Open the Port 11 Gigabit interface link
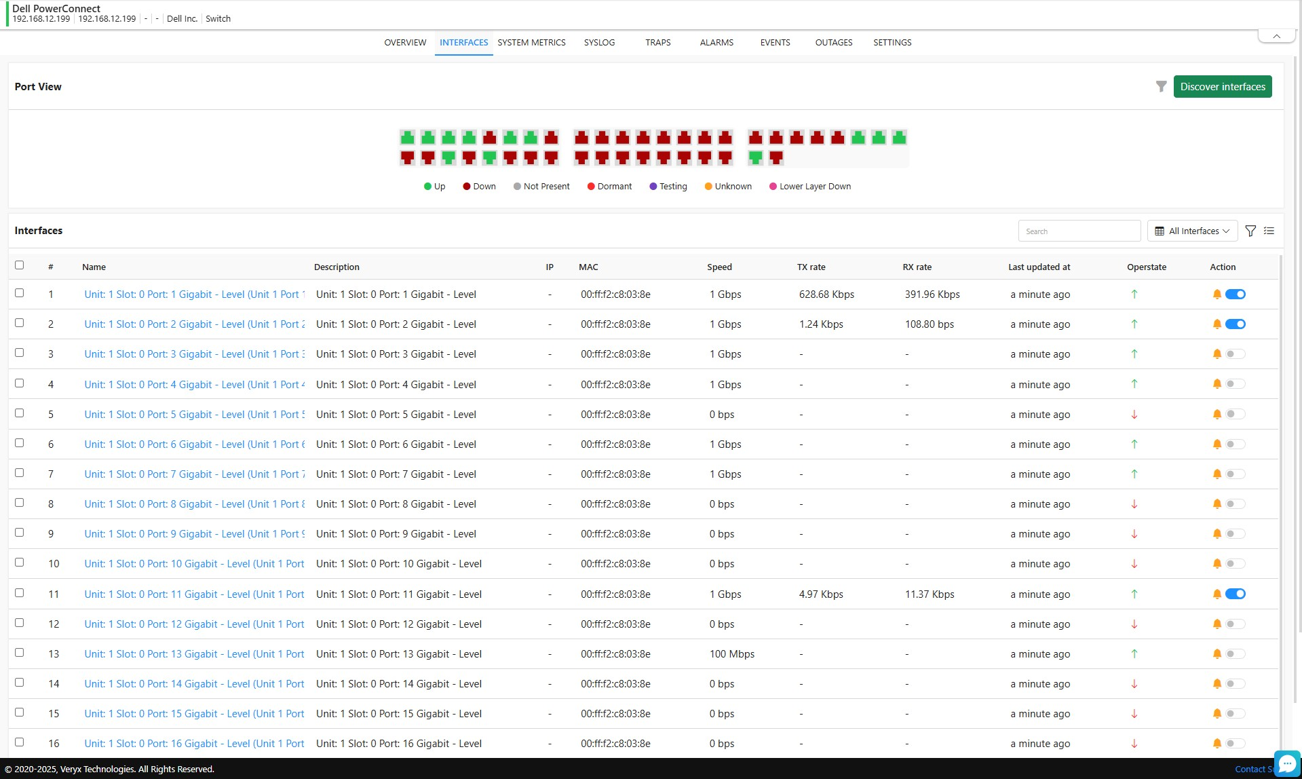Image resolution: width=1302 pixels, height=779 pixels. click(x=194, y=594)
